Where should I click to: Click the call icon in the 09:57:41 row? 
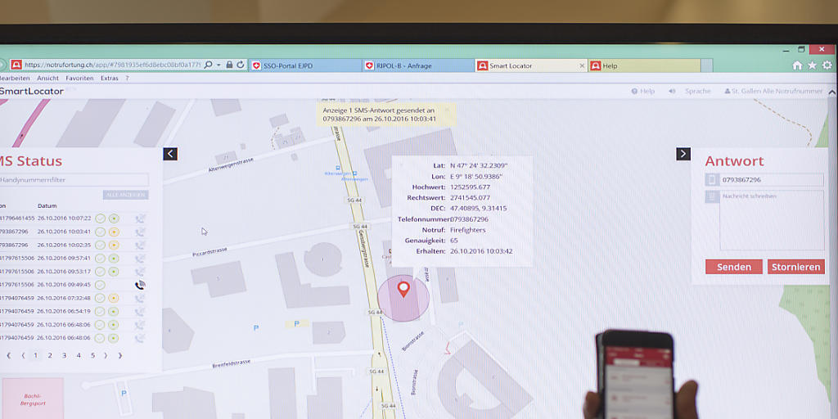[x=140, y=258]
